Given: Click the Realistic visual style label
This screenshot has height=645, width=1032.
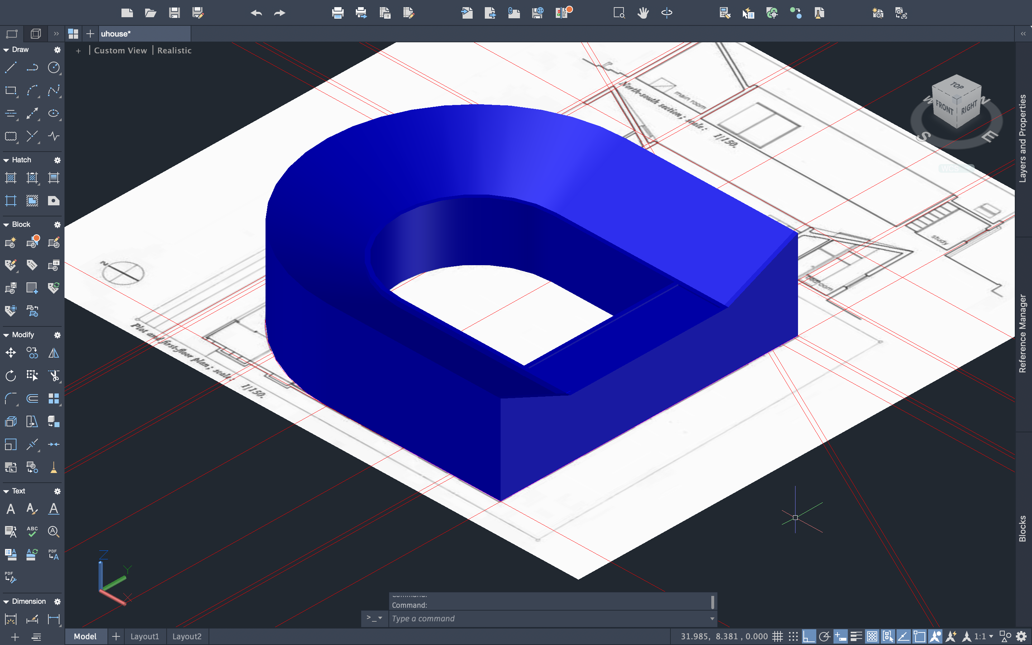Looking at the screenshot, I should [x=175, y=50].
